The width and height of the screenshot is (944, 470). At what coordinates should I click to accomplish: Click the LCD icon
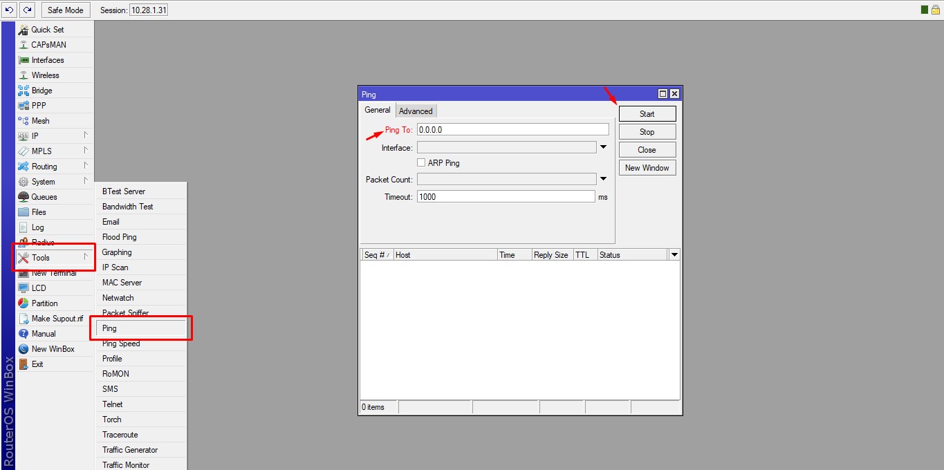point(24,288)
